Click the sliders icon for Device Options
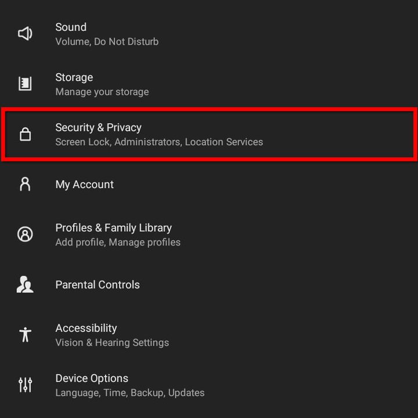This screenshot has width=418, height=418. point(25,384)
